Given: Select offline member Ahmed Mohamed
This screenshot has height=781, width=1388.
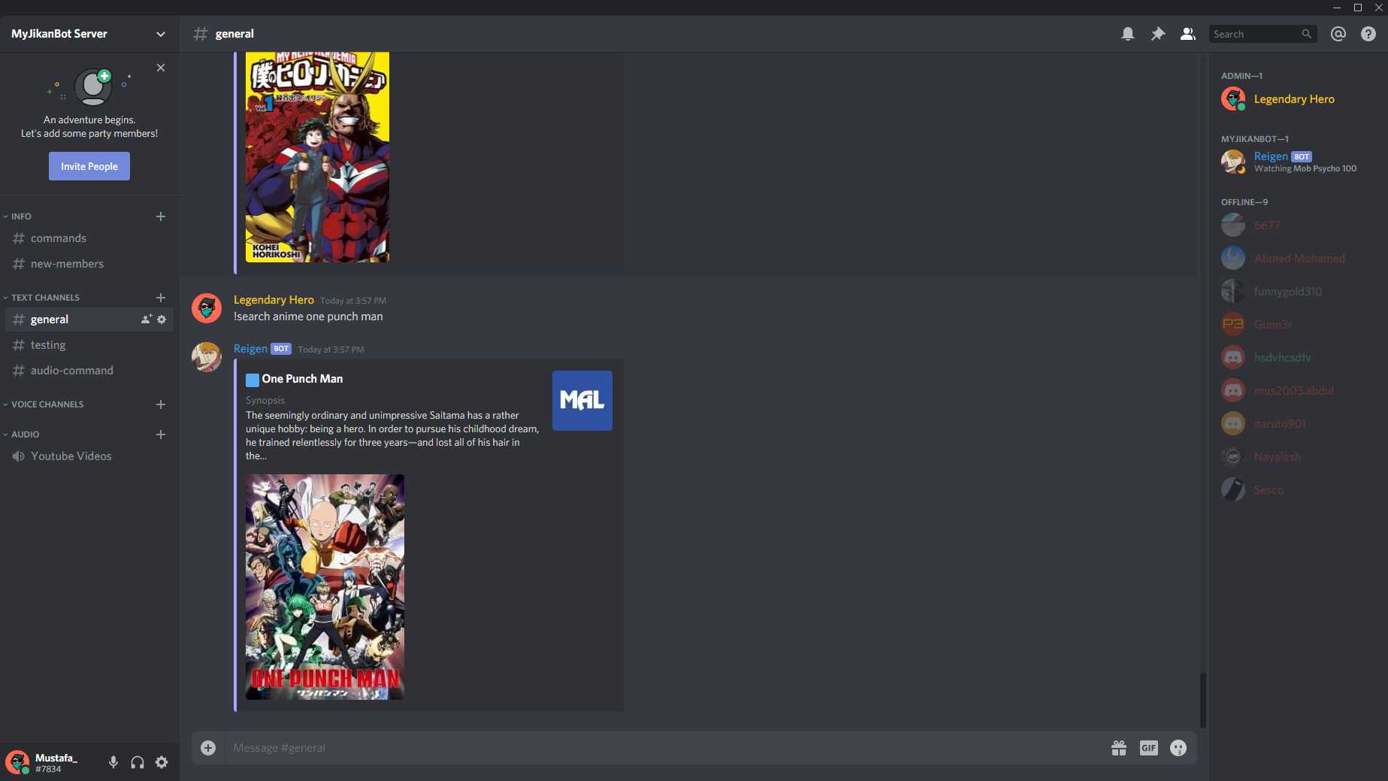Looking at the screenshot, I should click(x=1297, y=259).
